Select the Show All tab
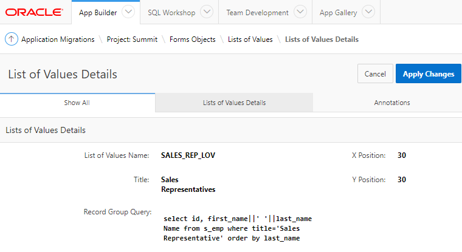 77,103
